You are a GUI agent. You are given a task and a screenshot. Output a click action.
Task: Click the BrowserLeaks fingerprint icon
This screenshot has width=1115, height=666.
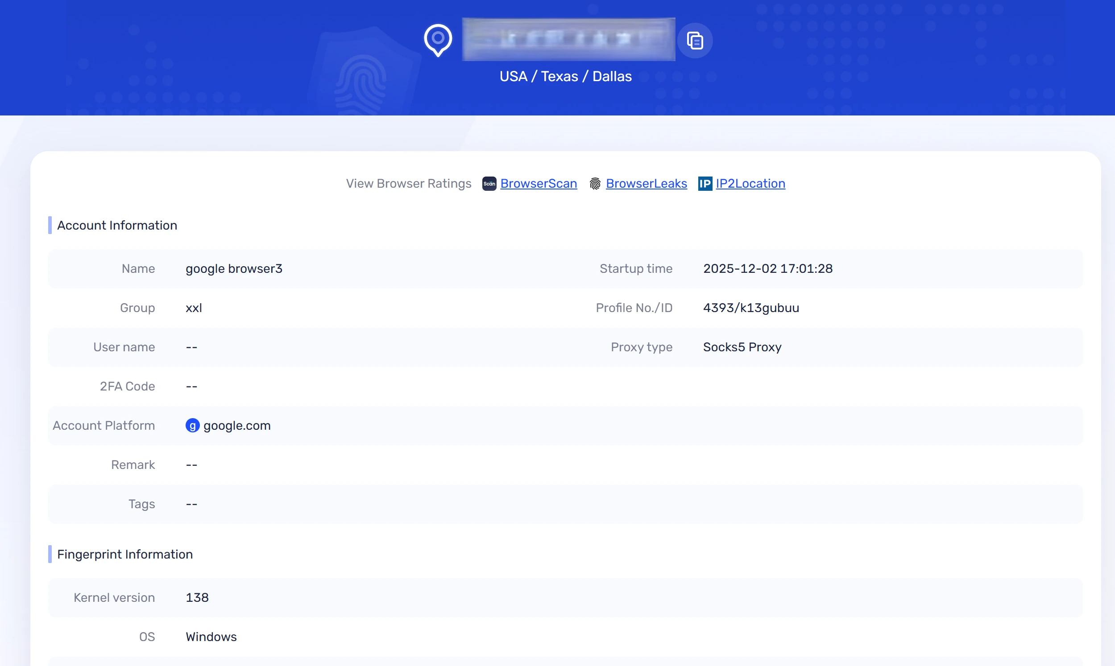595,184
